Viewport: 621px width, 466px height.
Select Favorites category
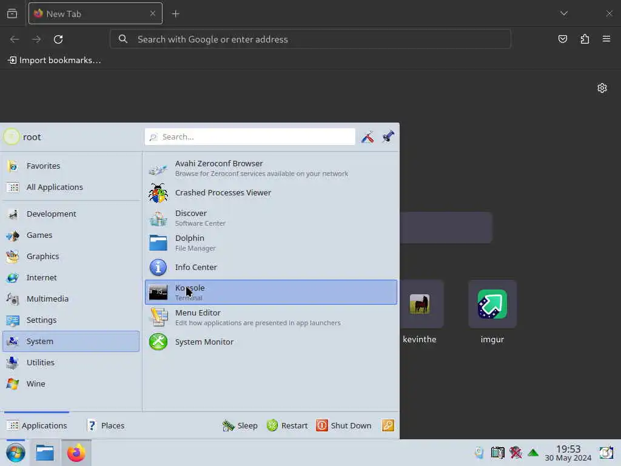point(71,166)
